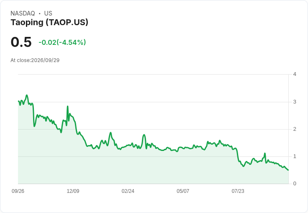This screenshot has width=308, height=213.
Task: Click the current price 0.5
Action: pos(21,42)
